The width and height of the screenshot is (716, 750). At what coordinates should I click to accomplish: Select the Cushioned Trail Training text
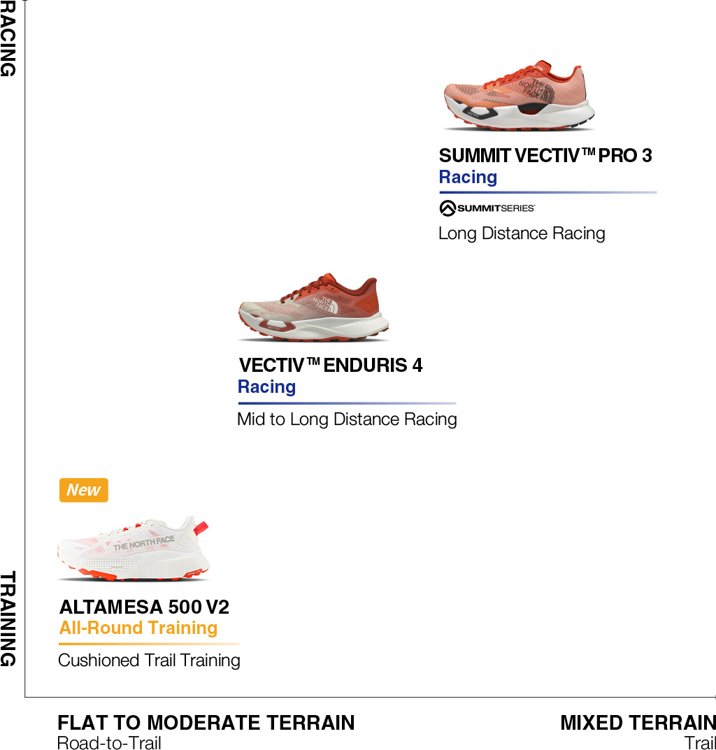[149, 661]
